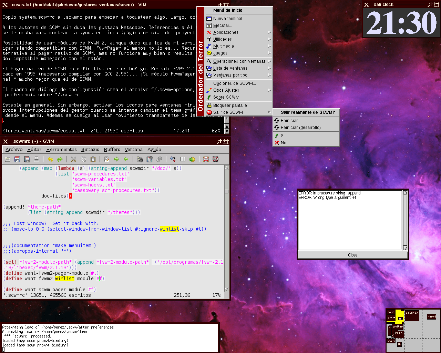Save current session in GVIM toolbar

(150, 159)
